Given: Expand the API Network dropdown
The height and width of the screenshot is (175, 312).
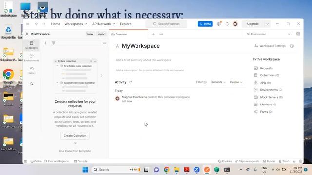Looking at the screenshot, I should 103,24.
